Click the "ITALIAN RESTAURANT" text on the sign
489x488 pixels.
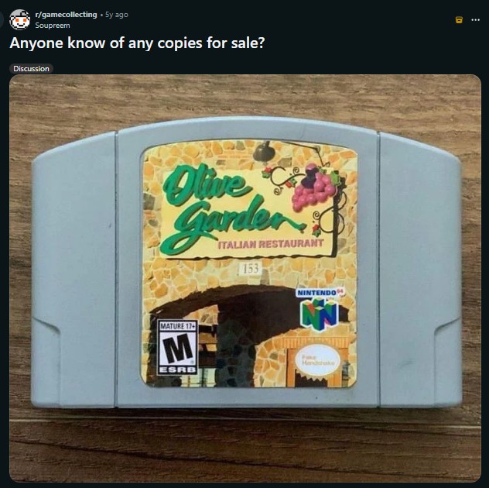coord(270,244)
